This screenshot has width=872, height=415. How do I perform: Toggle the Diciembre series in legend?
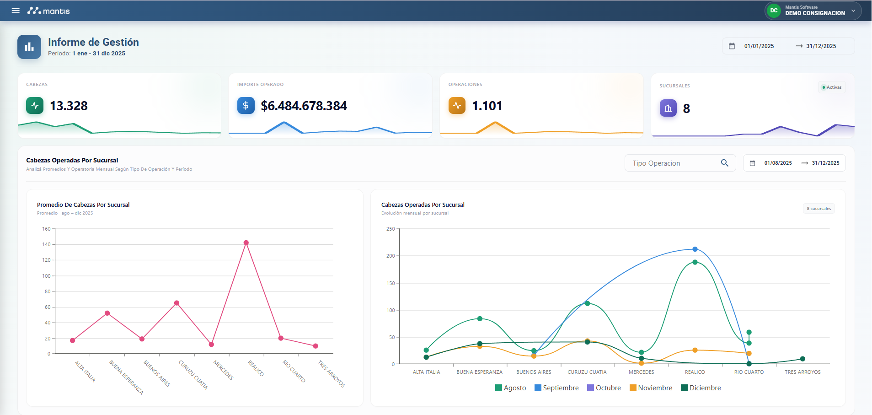(701, 388)
